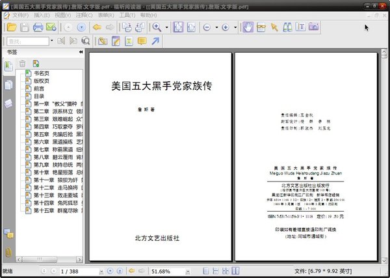Open the comments side panel icon
The height and width of the screenshot is (278, 390).
pyautogui.click(x=8, y=234)
